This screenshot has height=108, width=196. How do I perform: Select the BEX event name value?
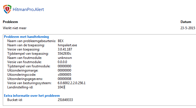61,41
